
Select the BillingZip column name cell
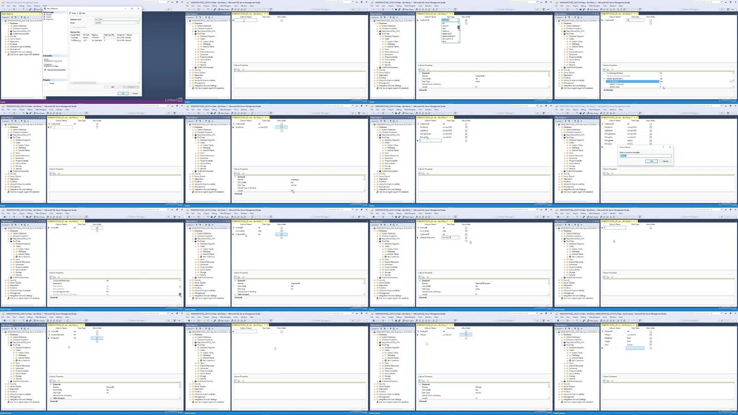(x=608, y=144)
